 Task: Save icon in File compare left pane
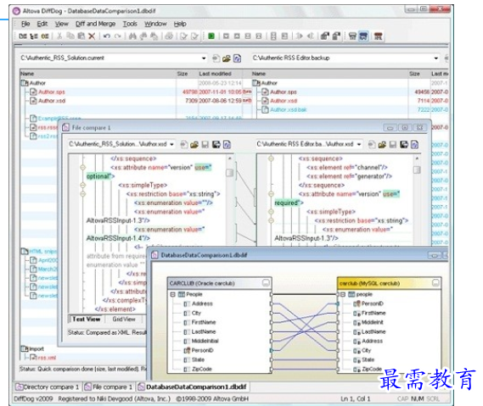pyautogui.click(x=205, y=145)
